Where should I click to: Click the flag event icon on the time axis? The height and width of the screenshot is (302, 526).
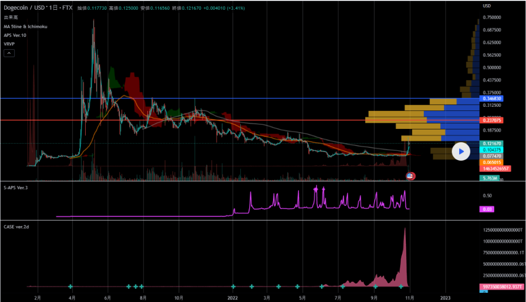pos(410,176)
